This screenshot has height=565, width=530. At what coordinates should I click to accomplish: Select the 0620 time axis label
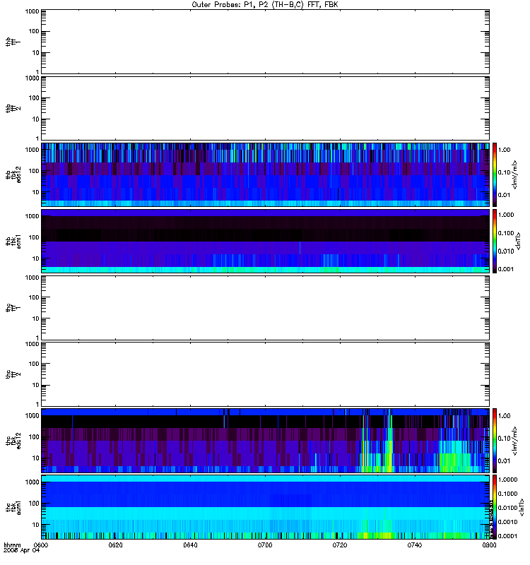tap(116, 545)
